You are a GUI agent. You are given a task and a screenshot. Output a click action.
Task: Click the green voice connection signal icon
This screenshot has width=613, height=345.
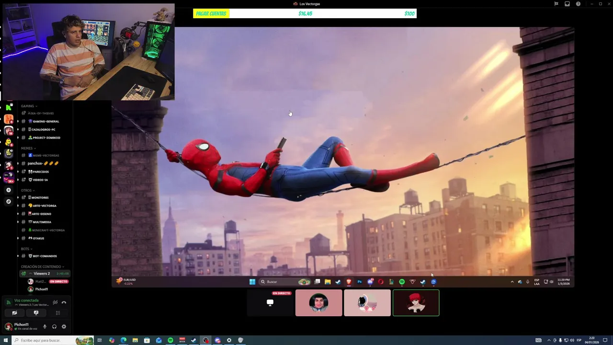coord(9,302)
